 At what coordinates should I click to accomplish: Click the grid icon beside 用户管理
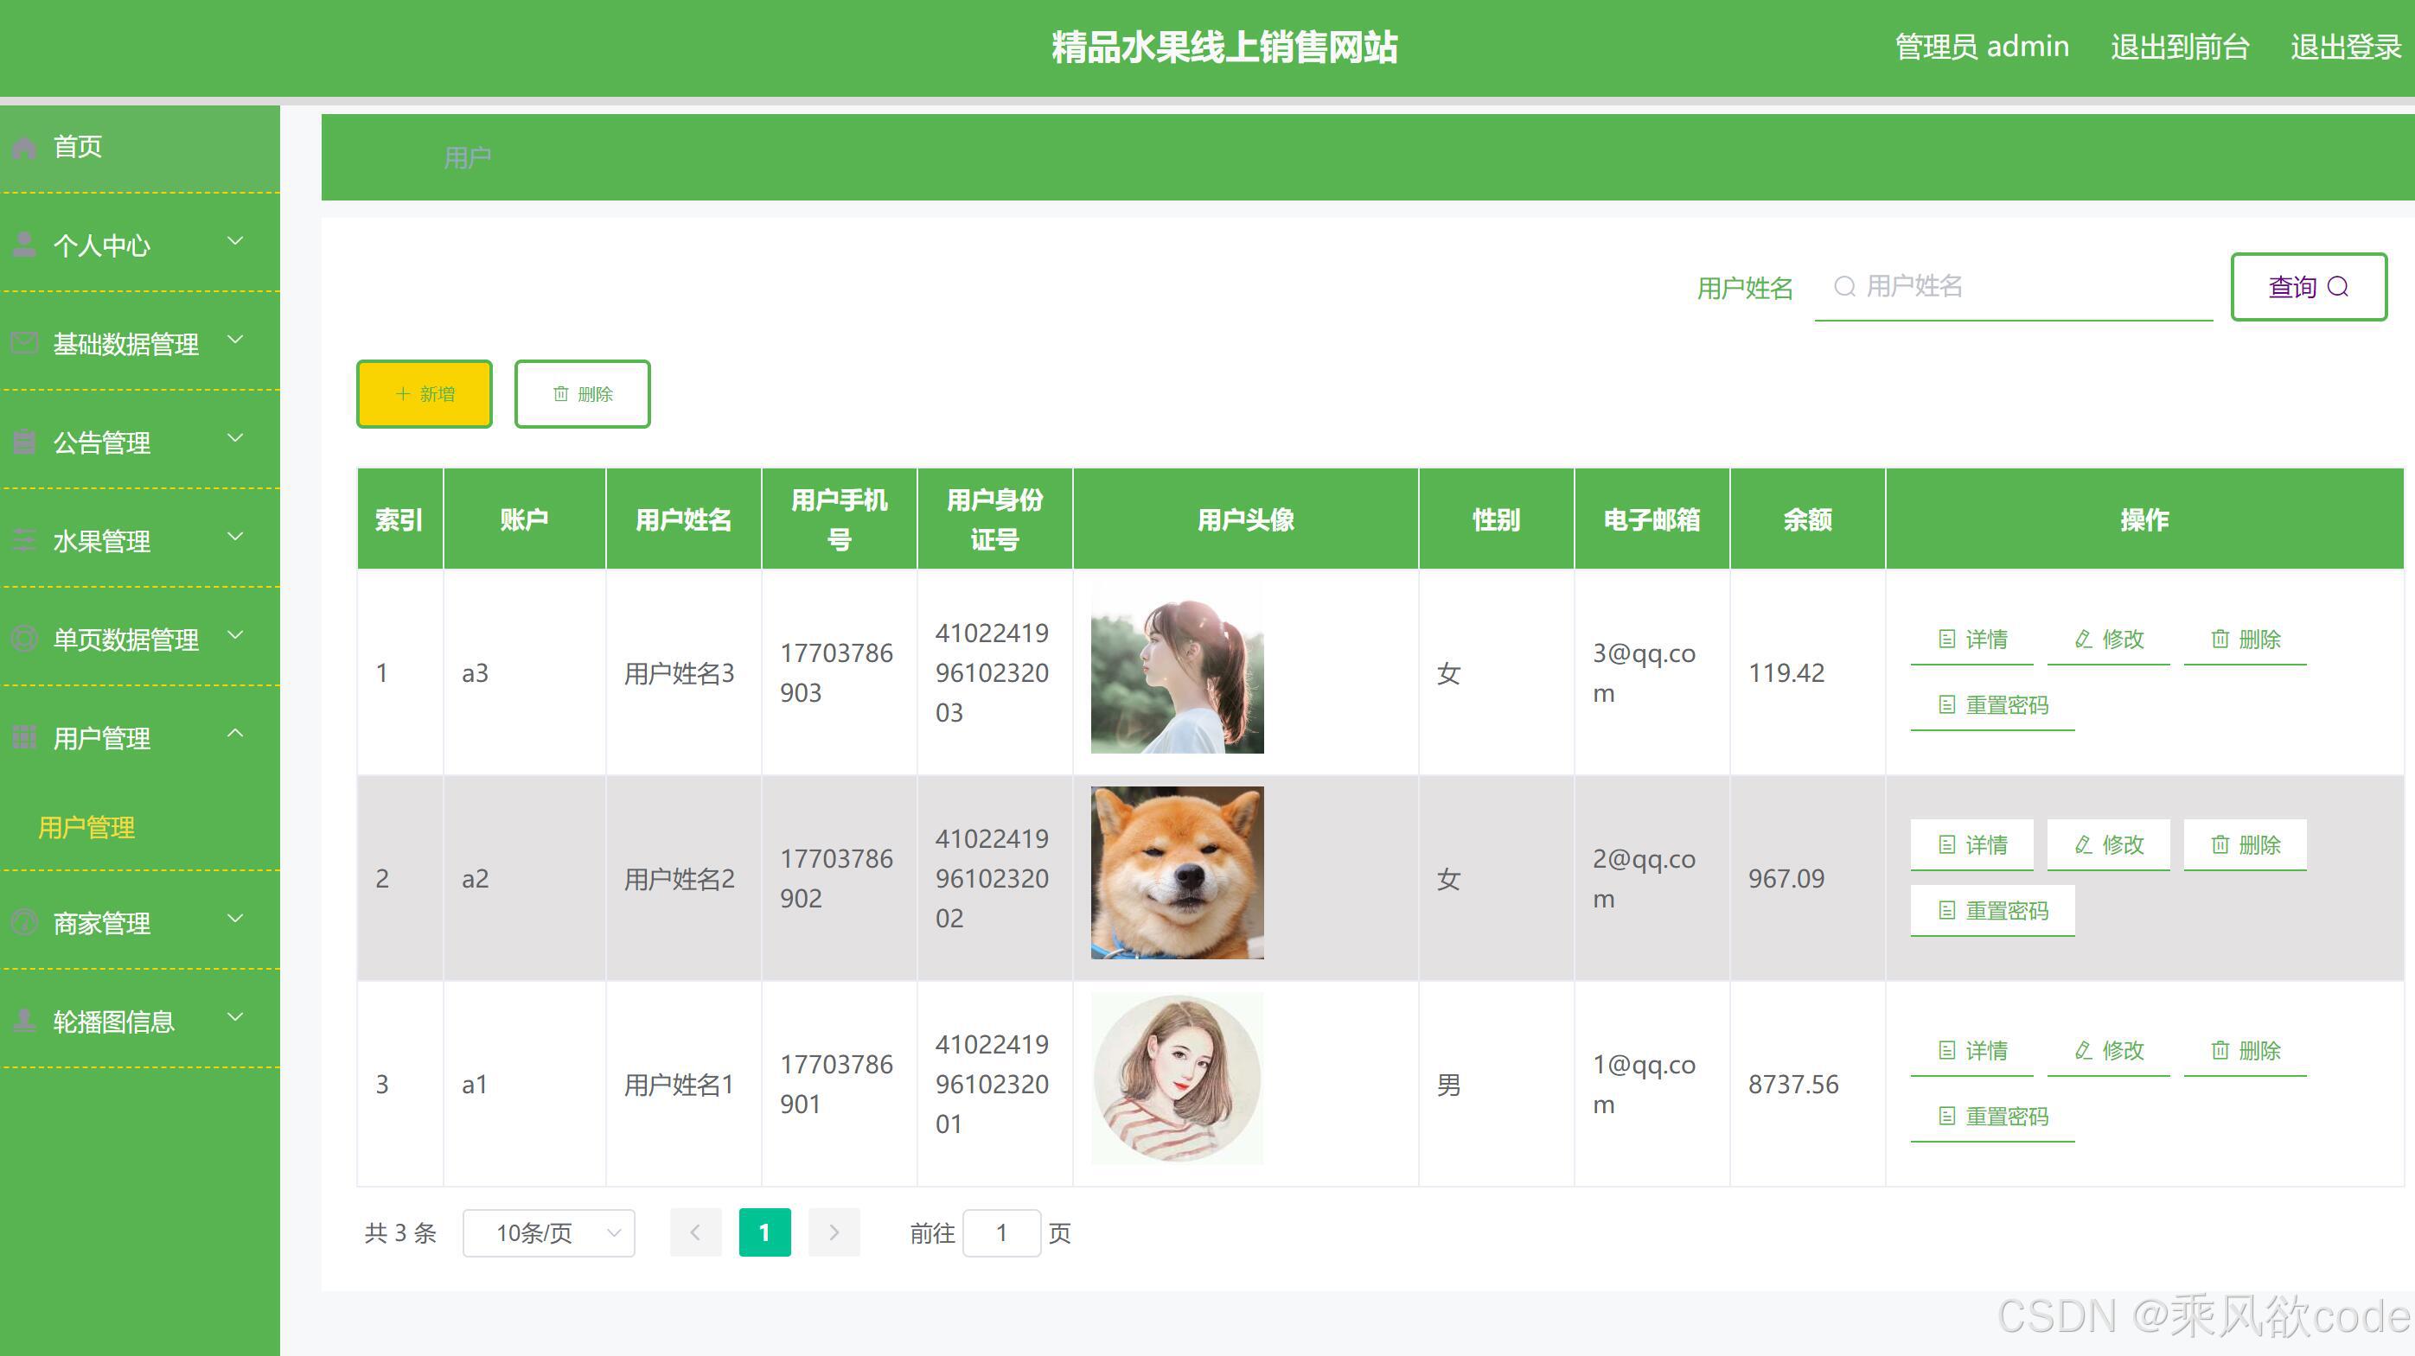pos(24,738)
